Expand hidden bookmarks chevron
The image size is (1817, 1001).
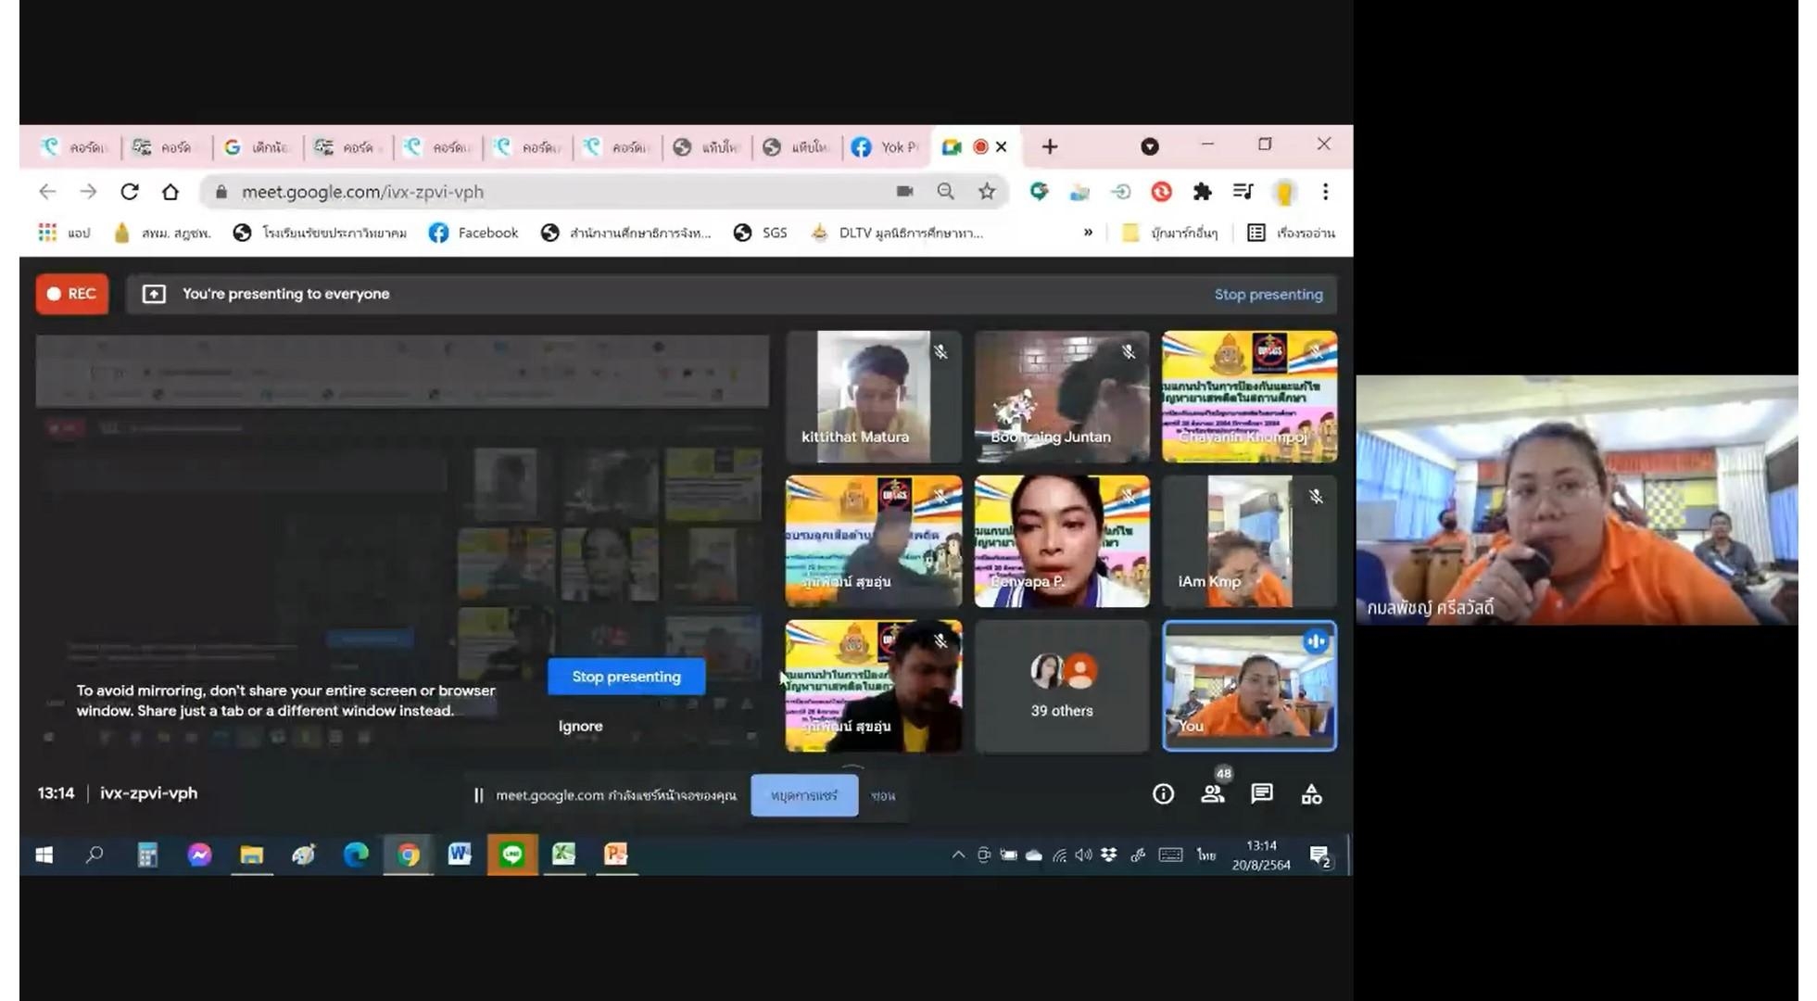[1088, 233]
